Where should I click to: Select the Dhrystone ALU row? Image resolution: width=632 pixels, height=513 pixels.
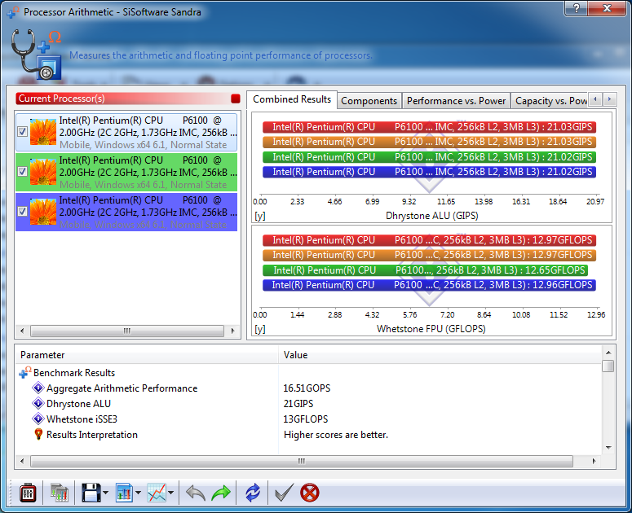78,404
